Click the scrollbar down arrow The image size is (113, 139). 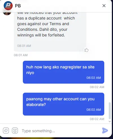coord(110,121)
